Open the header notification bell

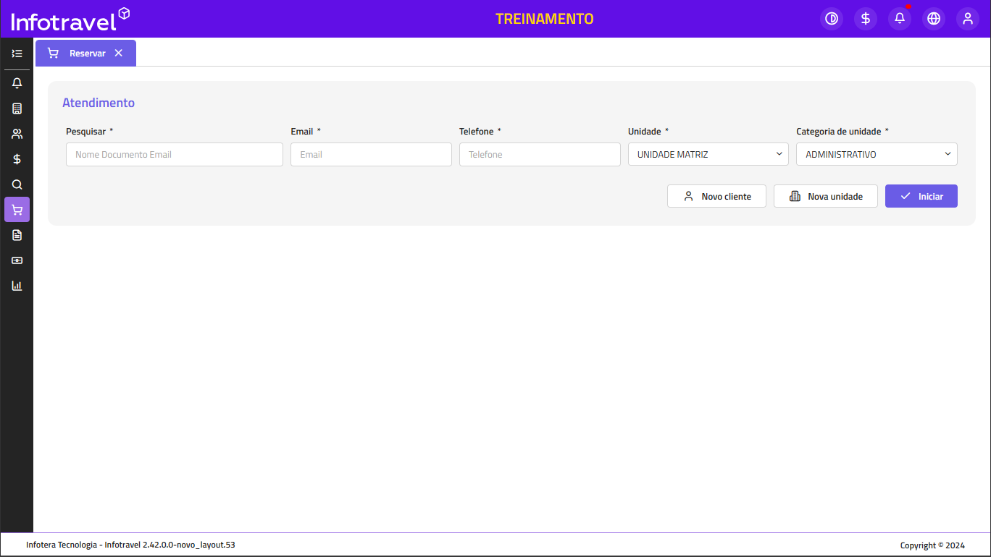900,19
